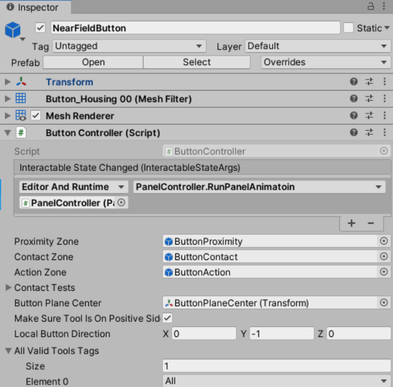Open Mesh Filter component context menu
The image size is (393, 387).
[384, 99]
